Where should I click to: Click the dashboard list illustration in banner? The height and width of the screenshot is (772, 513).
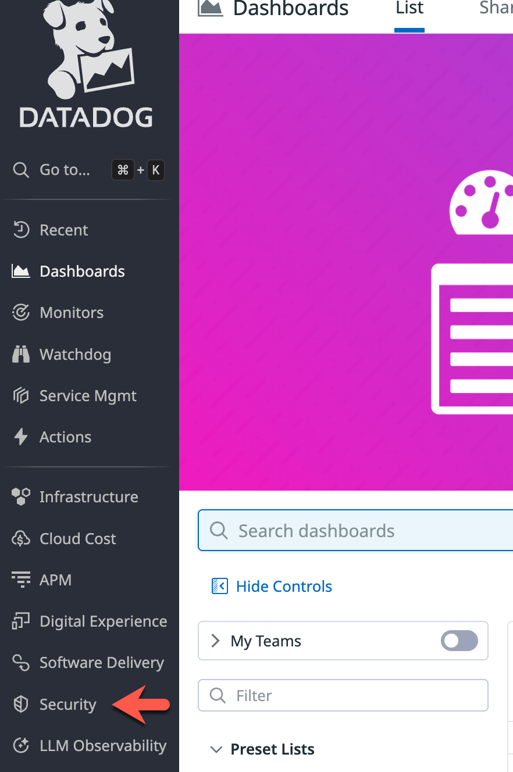coord(472,291)
